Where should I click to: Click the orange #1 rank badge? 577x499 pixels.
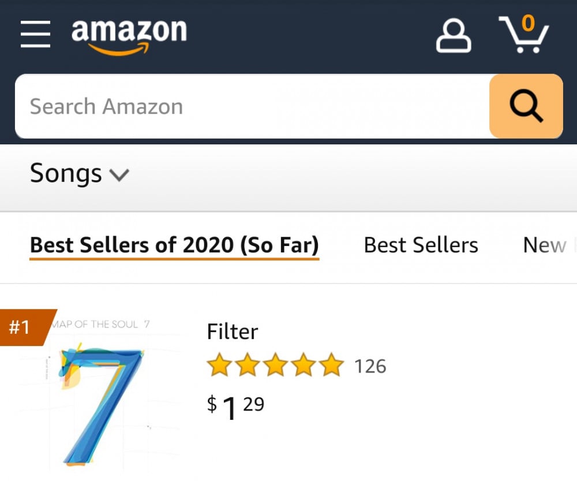pos(22,327)
